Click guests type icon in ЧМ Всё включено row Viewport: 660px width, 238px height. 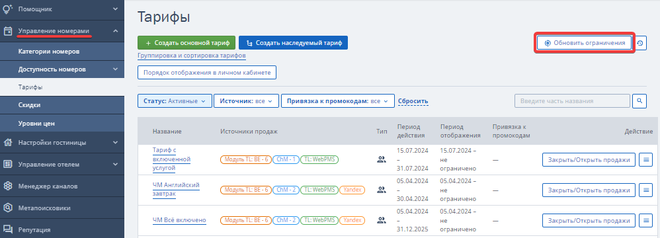pos(382,220)
